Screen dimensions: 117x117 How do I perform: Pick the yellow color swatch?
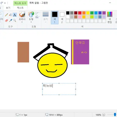click(x=88, y=13)
